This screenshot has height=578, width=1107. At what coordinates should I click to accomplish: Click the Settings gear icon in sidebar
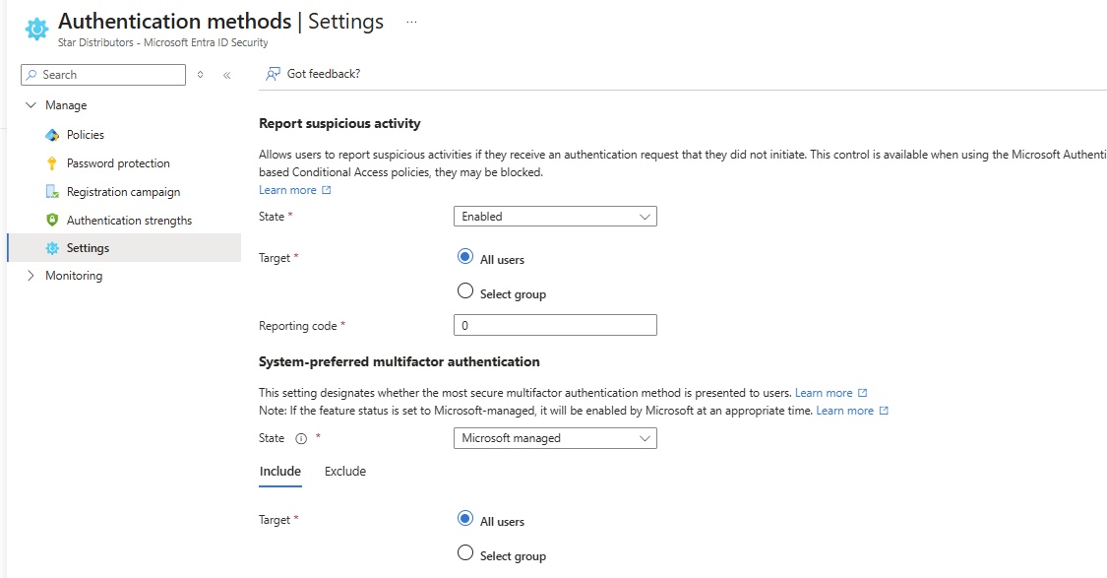[53, 248]
